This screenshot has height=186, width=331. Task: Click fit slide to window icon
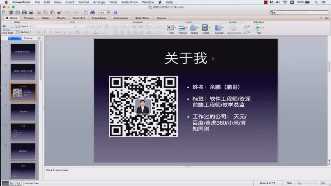[x=323, y=183]
